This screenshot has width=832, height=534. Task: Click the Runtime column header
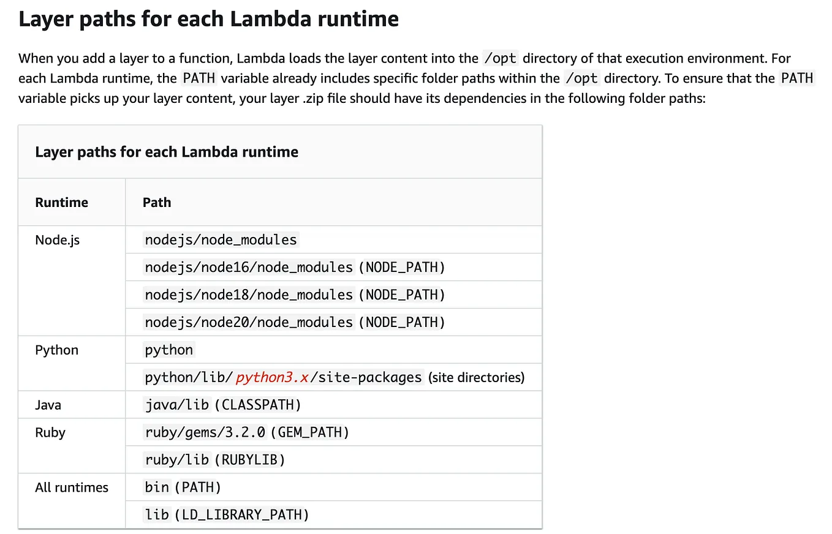(x=61, y=203)
